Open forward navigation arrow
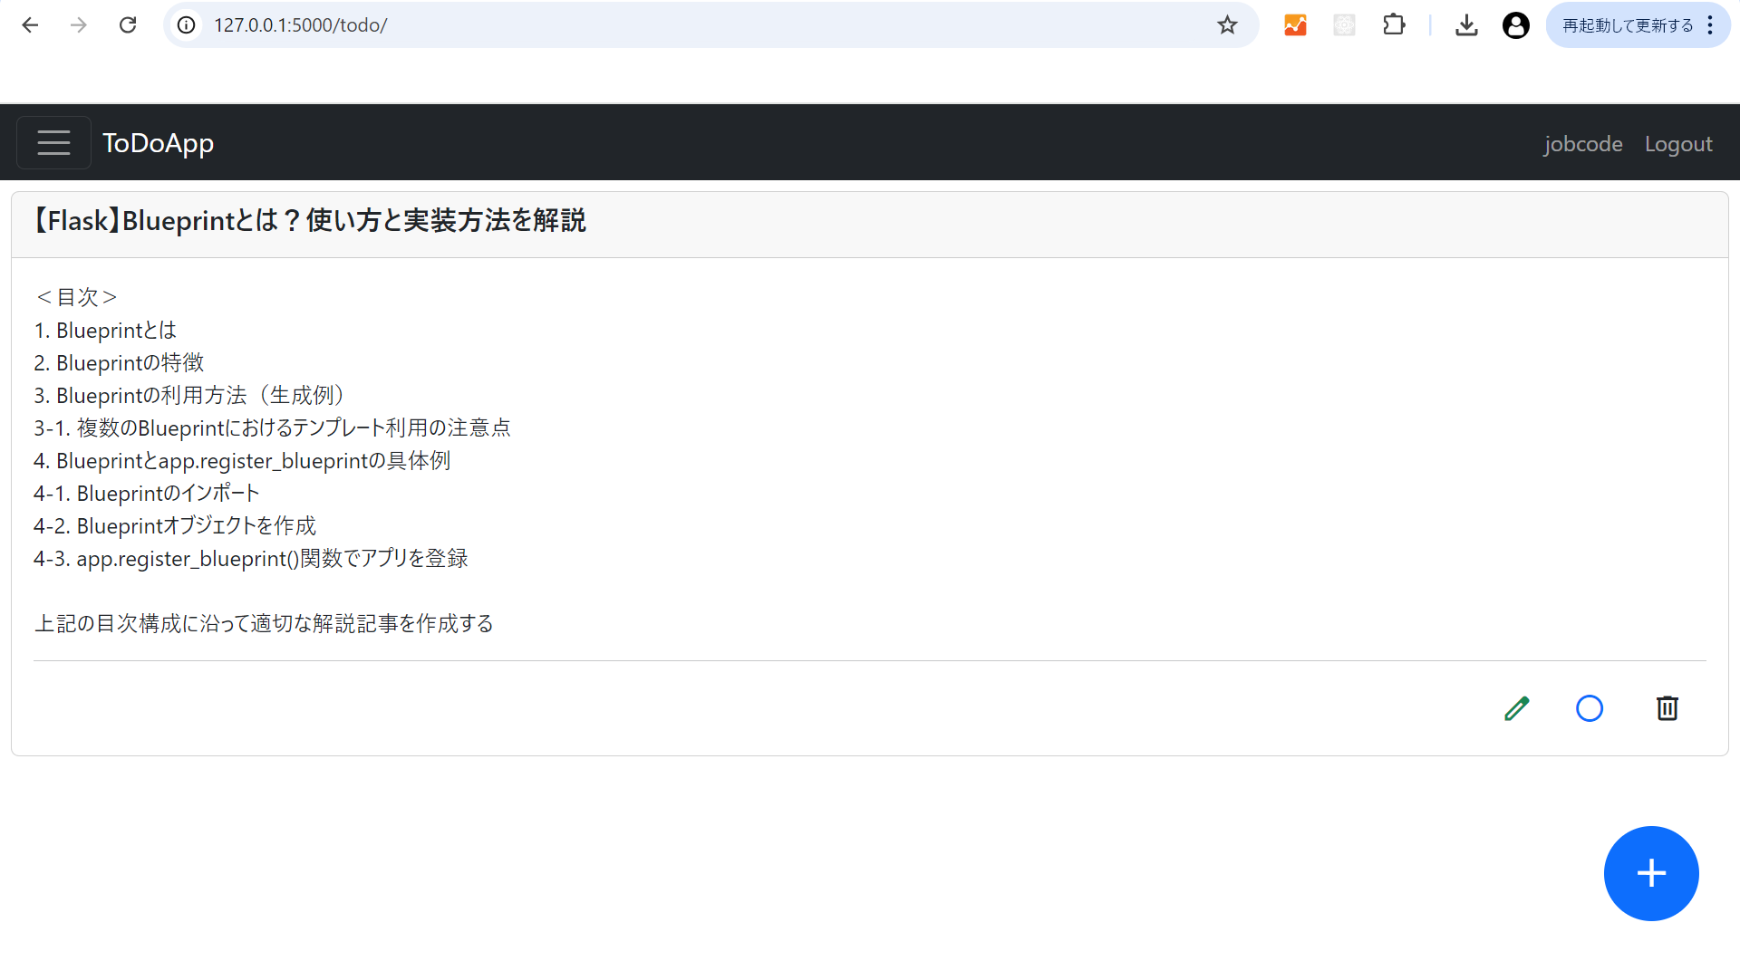Image resolution: width=1740 pixels, height=961 pixels. 79,24
